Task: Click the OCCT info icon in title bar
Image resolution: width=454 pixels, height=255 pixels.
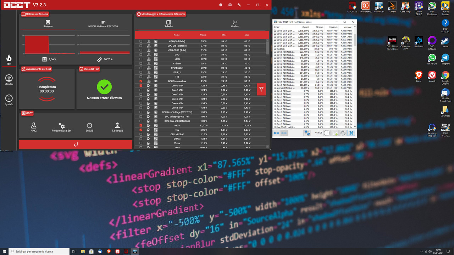Action: pyautogui.click(x=221, y=5)
